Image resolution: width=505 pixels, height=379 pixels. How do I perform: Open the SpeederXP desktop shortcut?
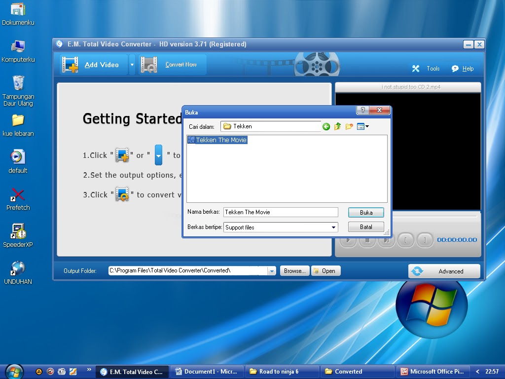coord(18,235)
